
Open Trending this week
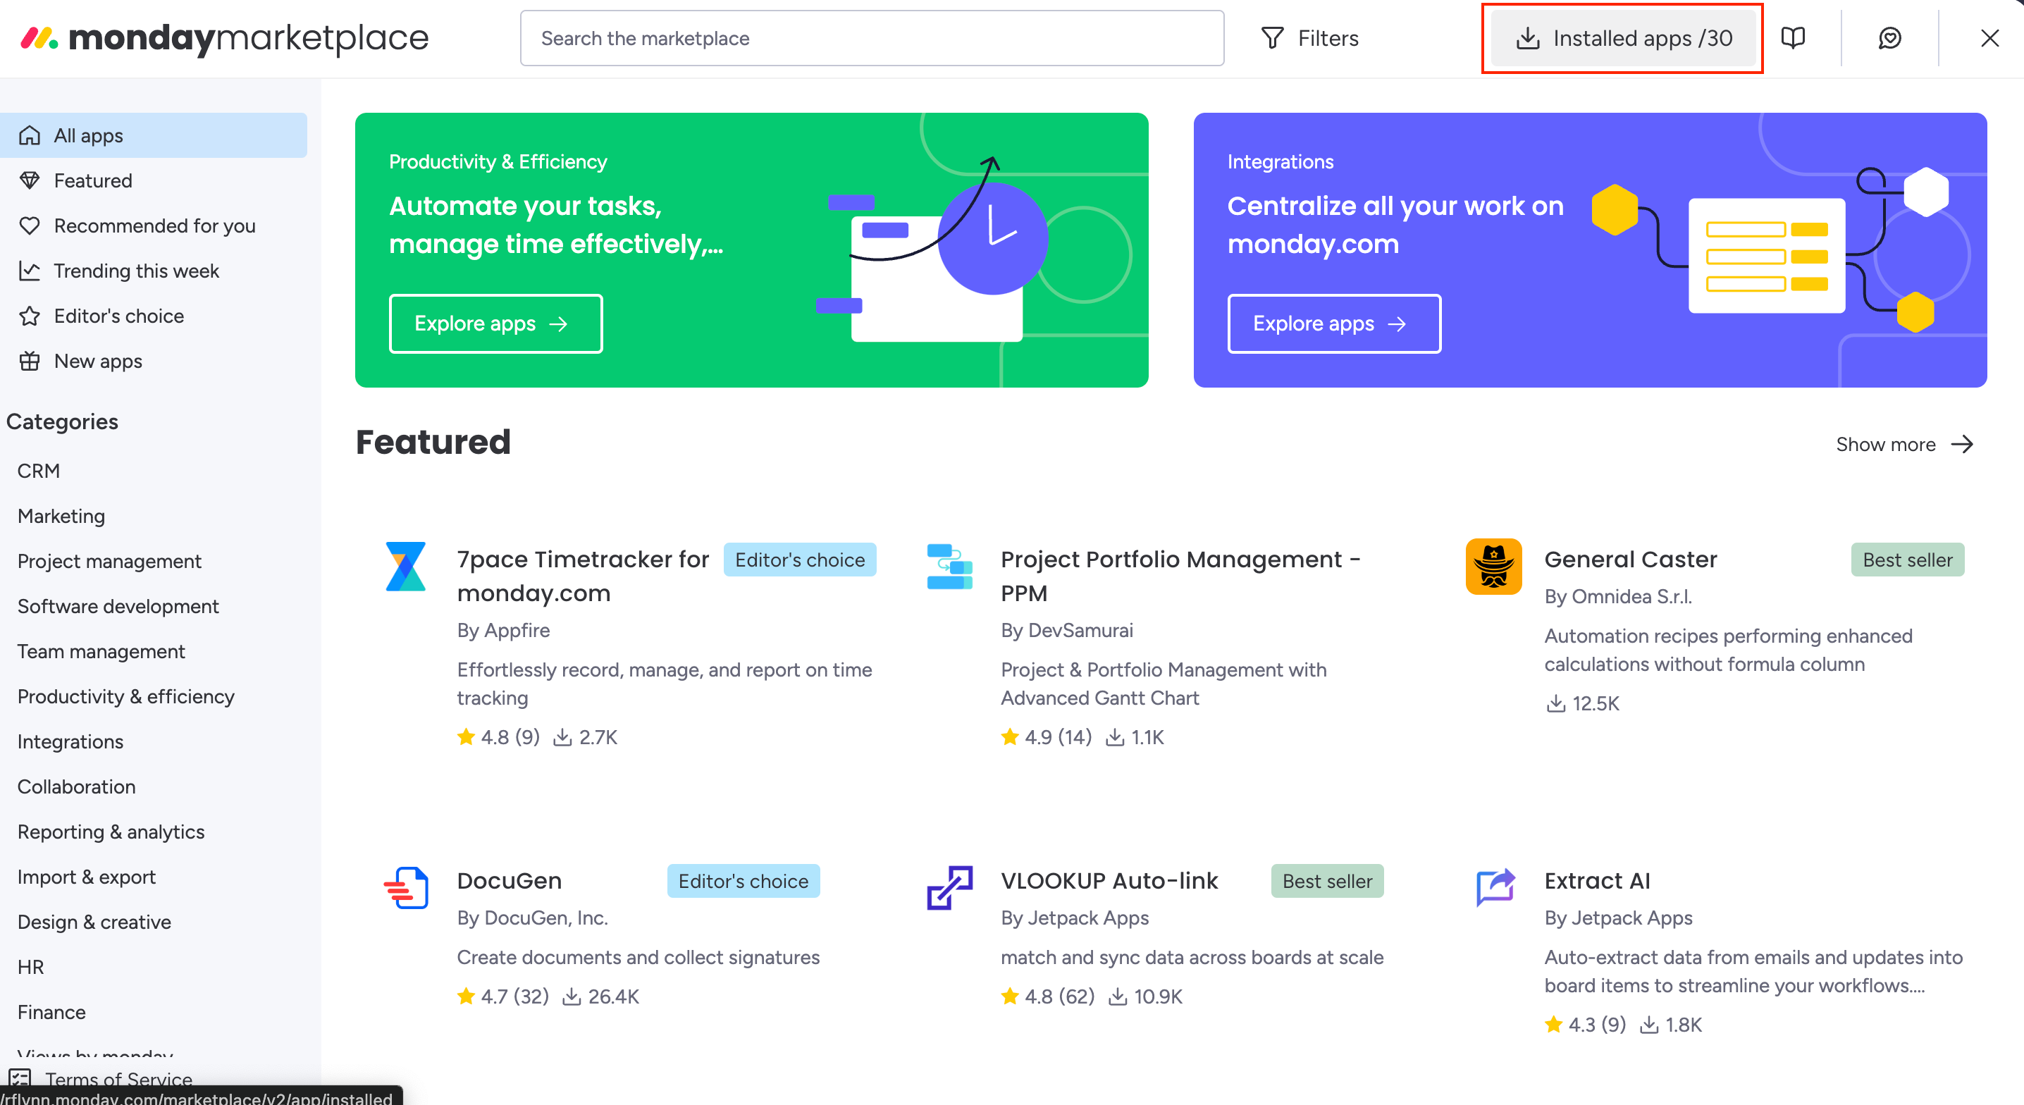click(x=153, y=271)
